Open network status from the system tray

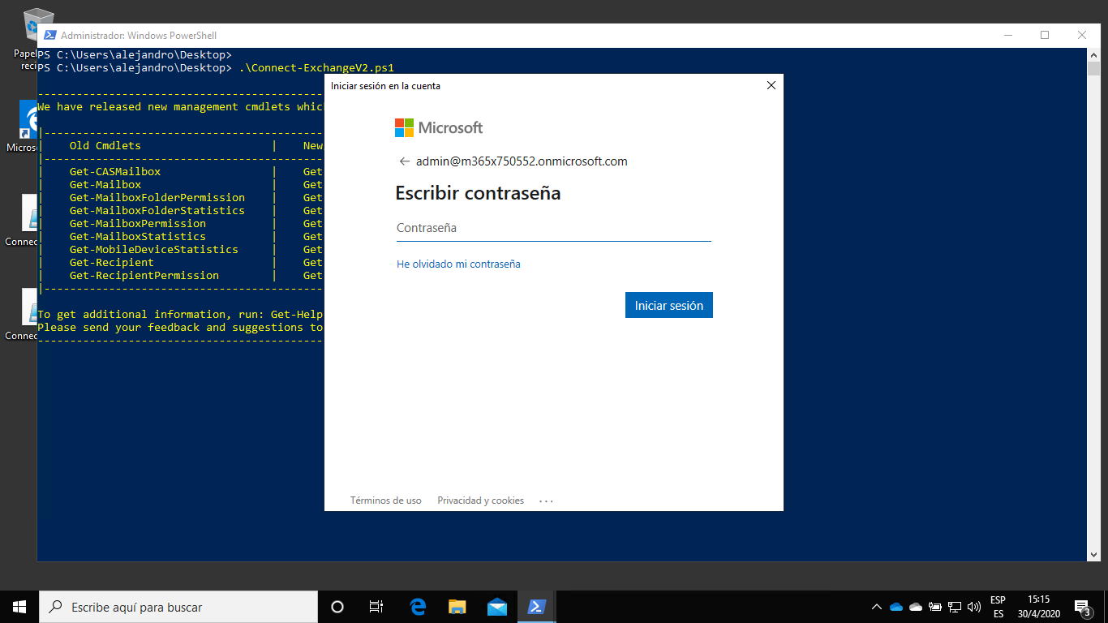955,606
